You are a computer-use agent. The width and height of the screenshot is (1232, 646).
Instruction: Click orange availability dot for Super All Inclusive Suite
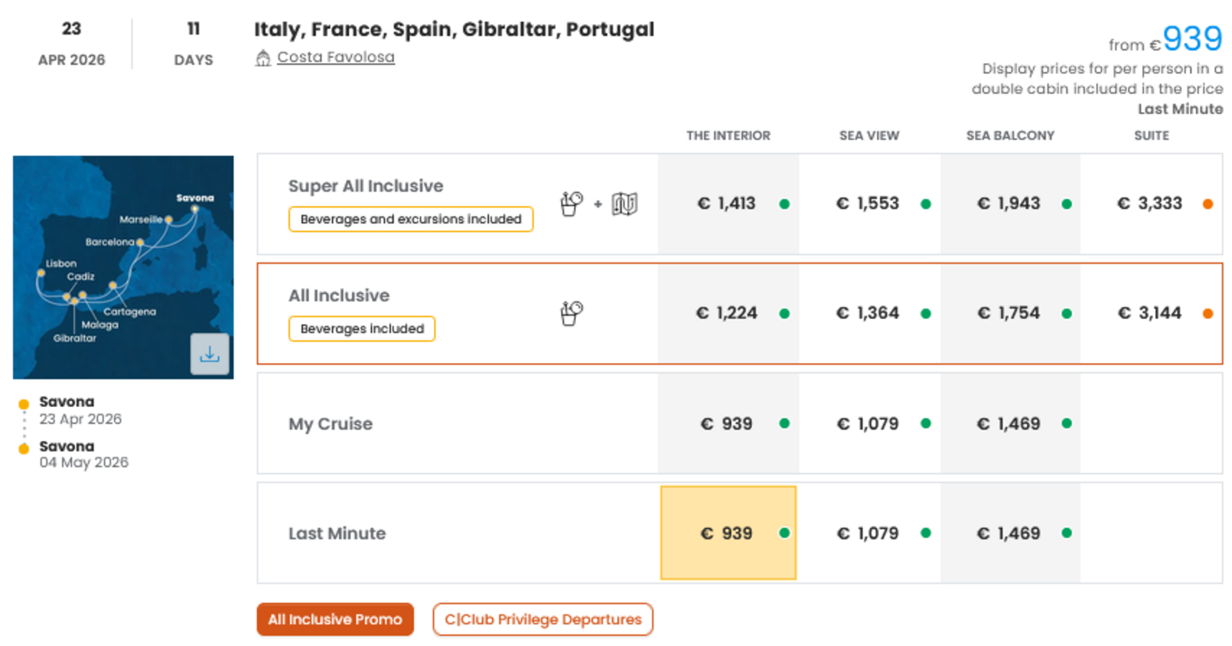(x=1208, y=204)
